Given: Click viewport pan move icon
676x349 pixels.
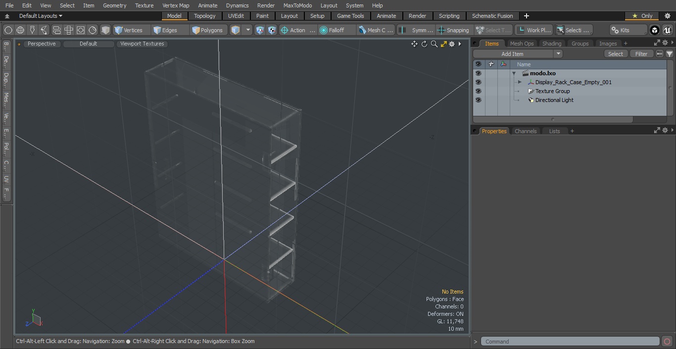Looking at the screenshot, I should point(415,44).
